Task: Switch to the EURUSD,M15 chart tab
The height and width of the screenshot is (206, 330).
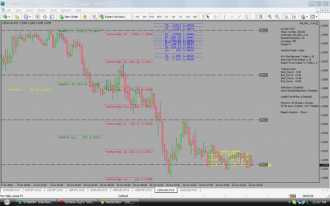Action: (x=99, y=190)
